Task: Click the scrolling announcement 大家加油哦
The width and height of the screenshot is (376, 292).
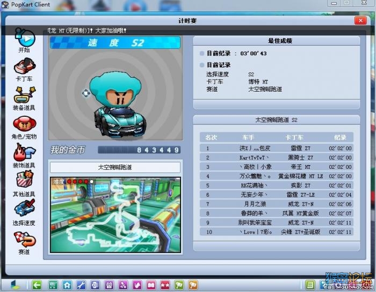Action: pyautogui.click(x=111, y=31)
